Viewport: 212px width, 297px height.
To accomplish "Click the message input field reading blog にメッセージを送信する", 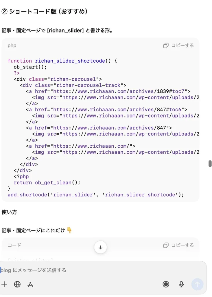I will pyautogui.click(x=58, y=270).
